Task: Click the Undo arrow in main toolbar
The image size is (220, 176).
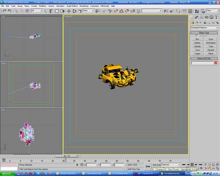Action: click(4, 11)
